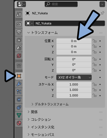Click the drag grip on トランスフォーム header
The width and height of the screenshot is (107, 138).
101,33
